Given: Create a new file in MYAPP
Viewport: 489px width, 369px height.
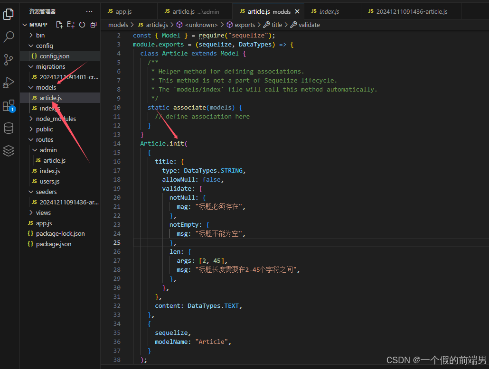Looking at the screenshot, I should click(59, 25).
